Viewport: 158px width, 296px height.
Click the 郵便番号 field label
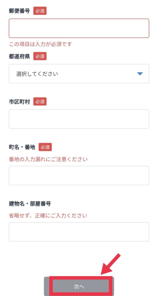click(19, 11)
